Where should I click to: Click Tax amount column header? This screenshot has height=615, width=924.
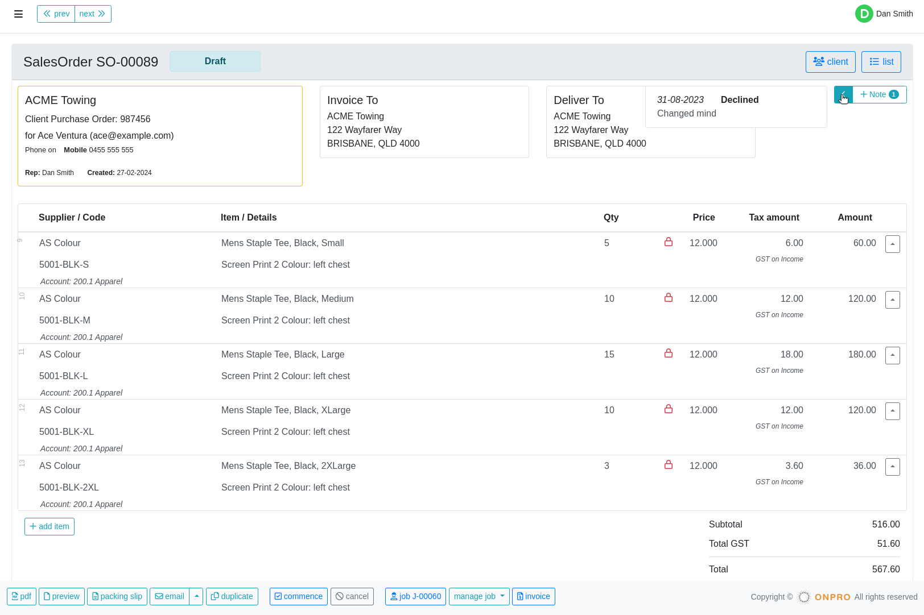[774, 217]
